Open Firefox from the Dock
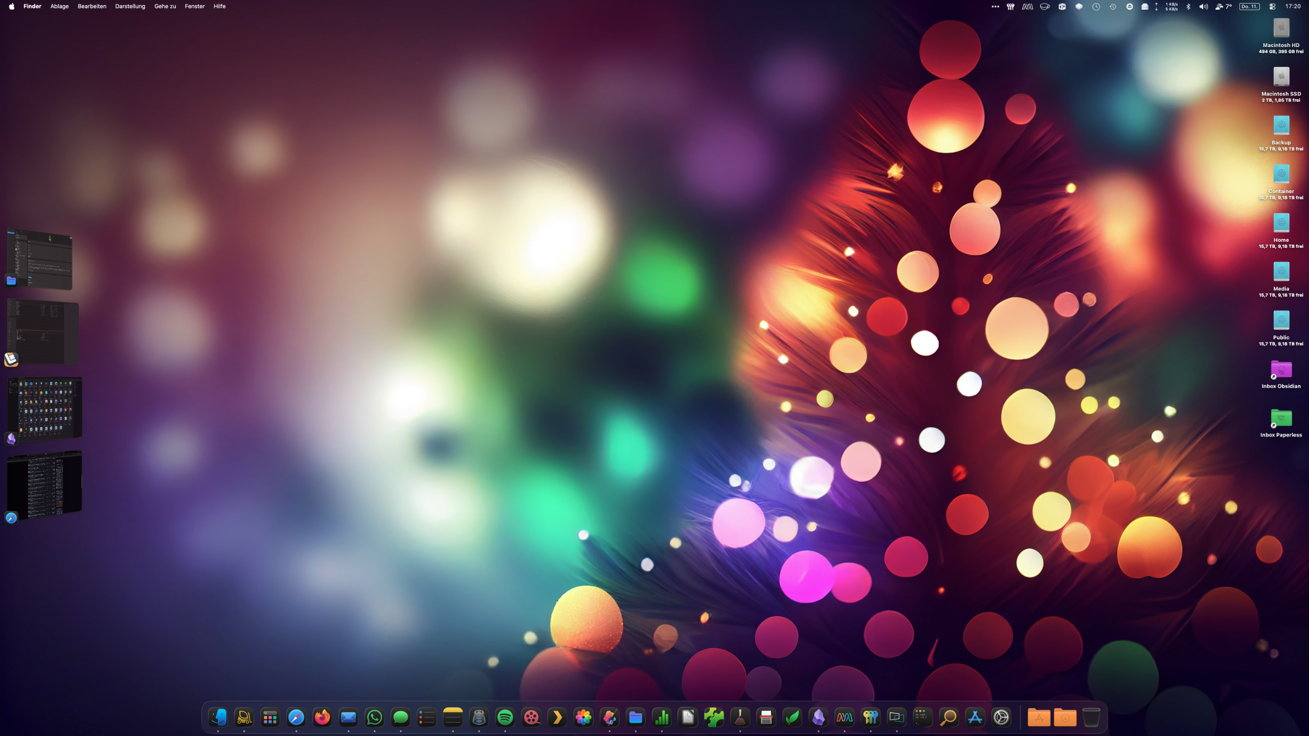Screen dimensions: 1309x736 (323, 718)
